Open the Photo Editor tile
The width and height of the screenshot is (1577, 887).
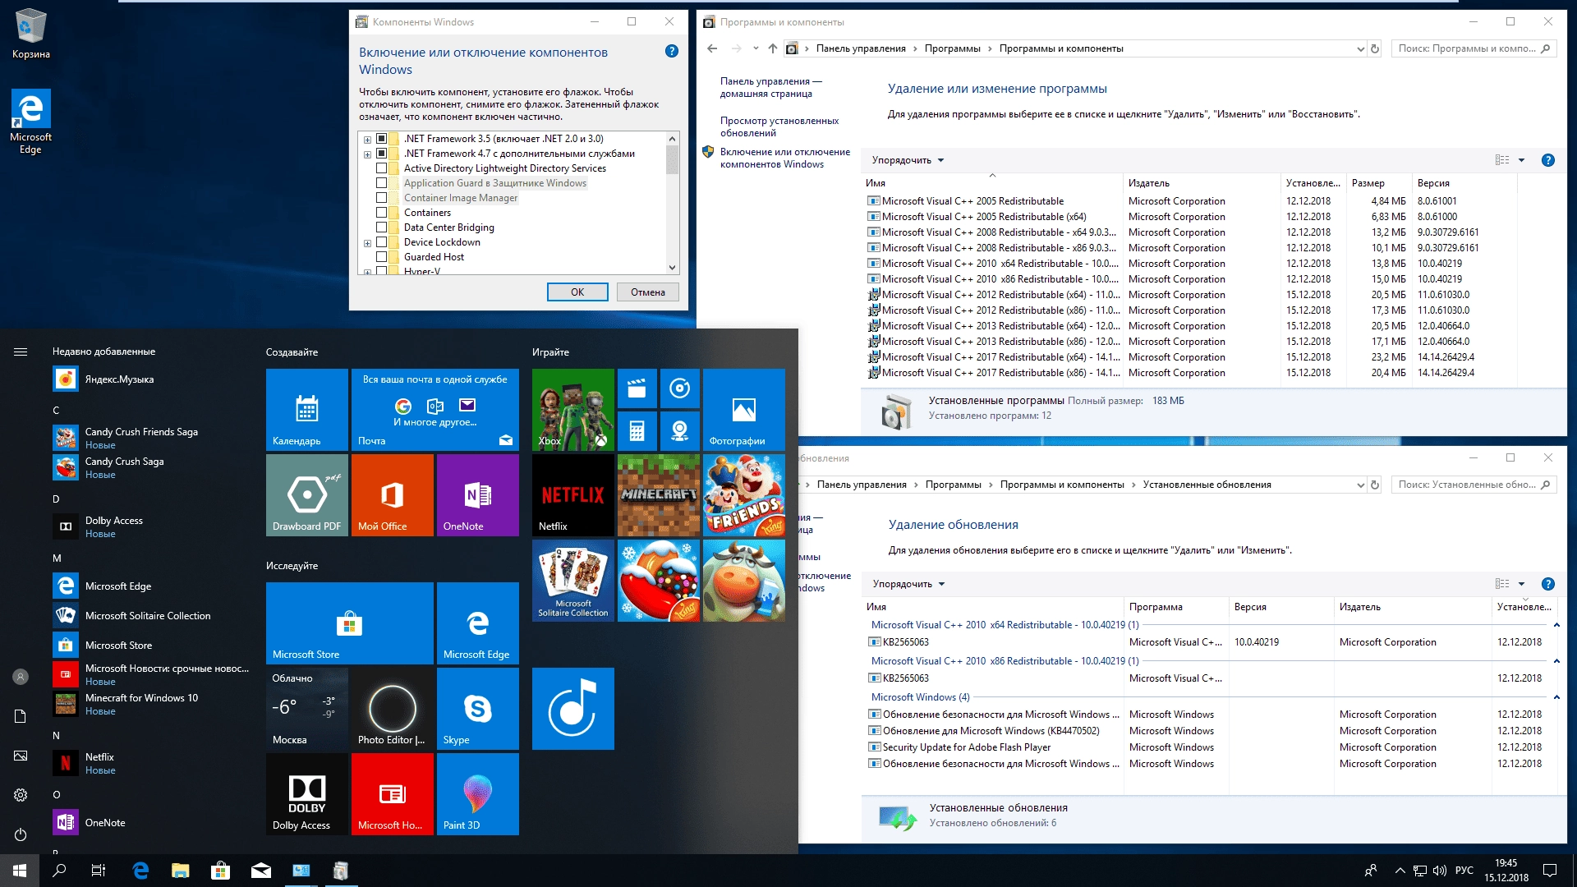click(x=393, y=708)
